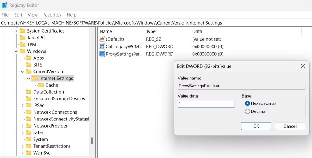312x158 pixels.
Task: Select the Cache tree item label
Action: [x=52, y=85]
